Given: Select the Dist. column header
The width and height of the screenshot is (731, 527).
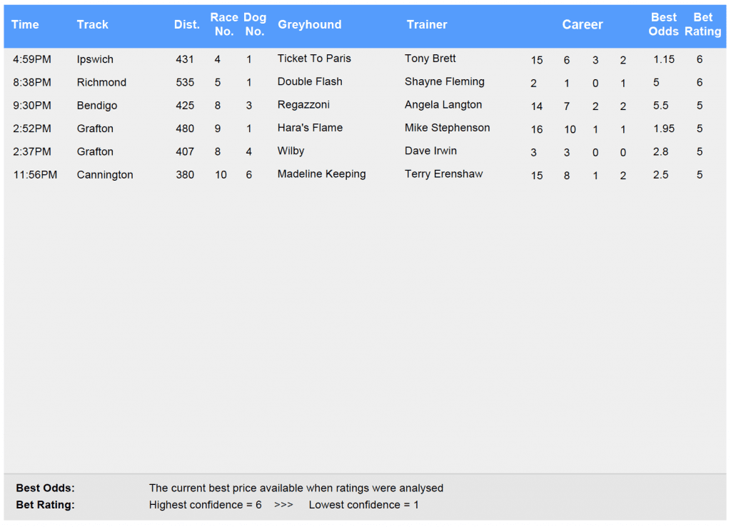Looking at the screenshot, I should [187, 25].
